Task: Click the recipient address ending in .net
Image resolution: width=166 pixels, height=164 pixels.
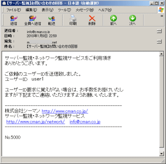Action: pyautogui.click(x=42, y=42)
